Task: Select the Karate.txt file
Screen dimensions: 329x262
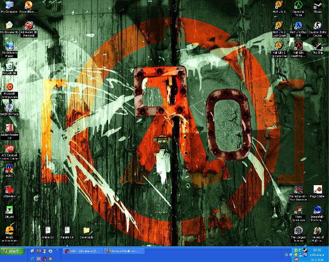Action: tap(67, 233)
